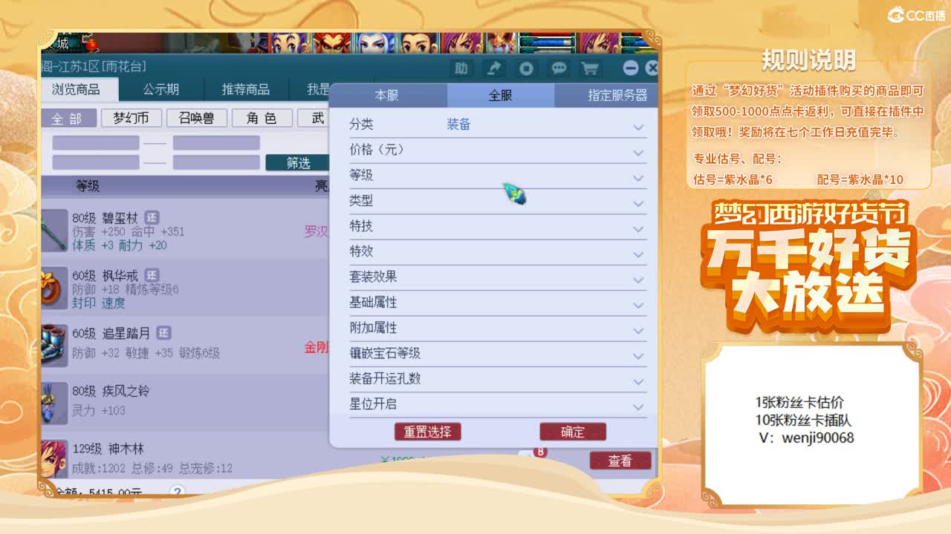Click the 碧玺杖 staff item icon
This screenshot has height=534, width=951.
[54, 231]
